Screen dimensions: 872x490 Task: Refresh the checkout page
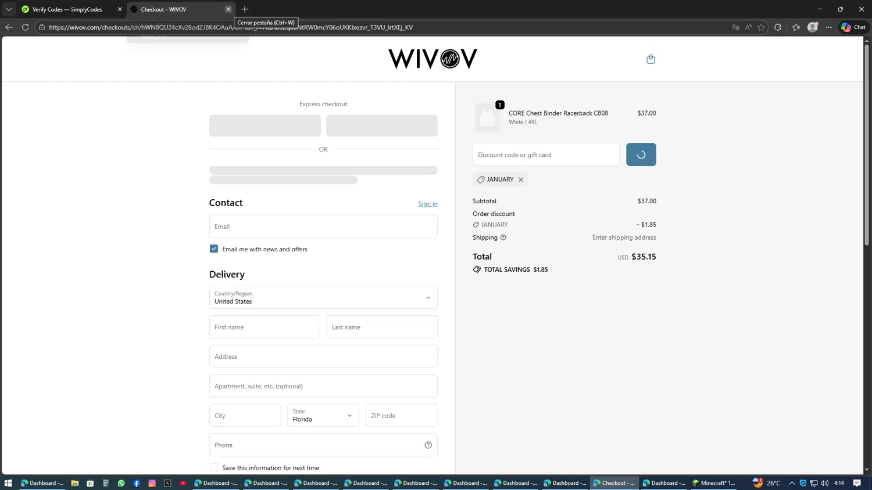tap(25, 27)
